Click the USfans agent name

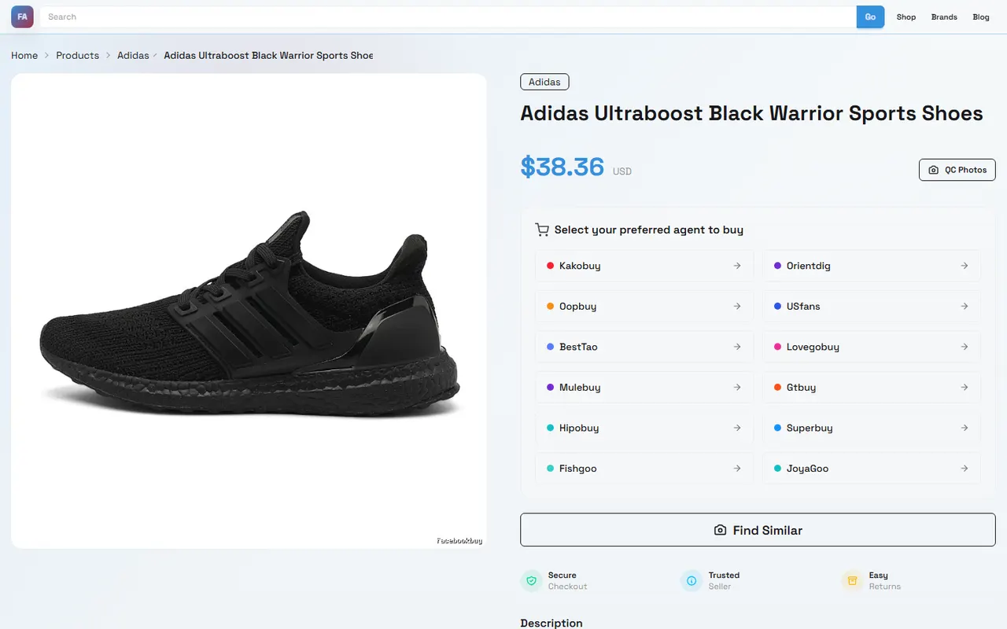(803, 306)
